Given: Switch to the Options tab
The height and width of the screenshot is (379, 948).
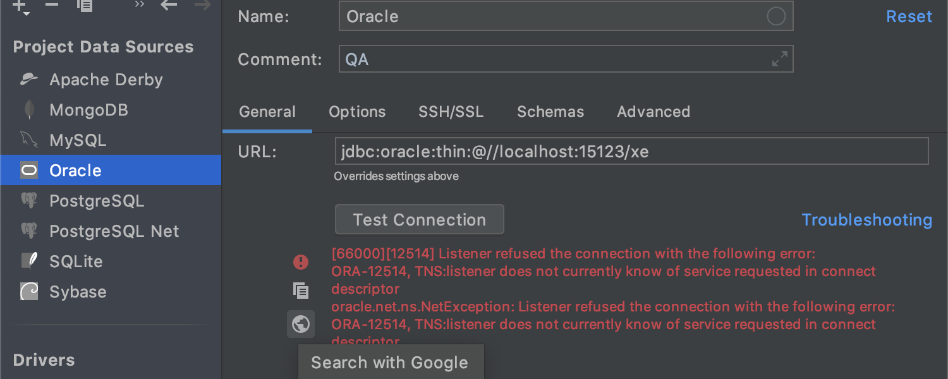Looking at the screenshot, I should (x=357, y=112).
